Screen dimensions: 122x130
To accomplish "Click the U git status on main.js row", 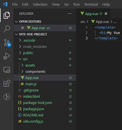I will pyautogui.click(x=70, y=84).
